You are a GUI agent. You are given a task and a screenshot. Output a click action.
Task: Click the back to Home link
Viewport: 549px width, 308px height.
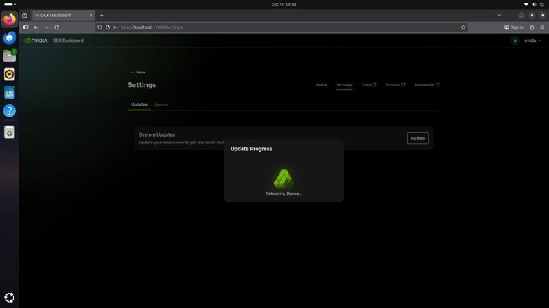tap(139, 73)
